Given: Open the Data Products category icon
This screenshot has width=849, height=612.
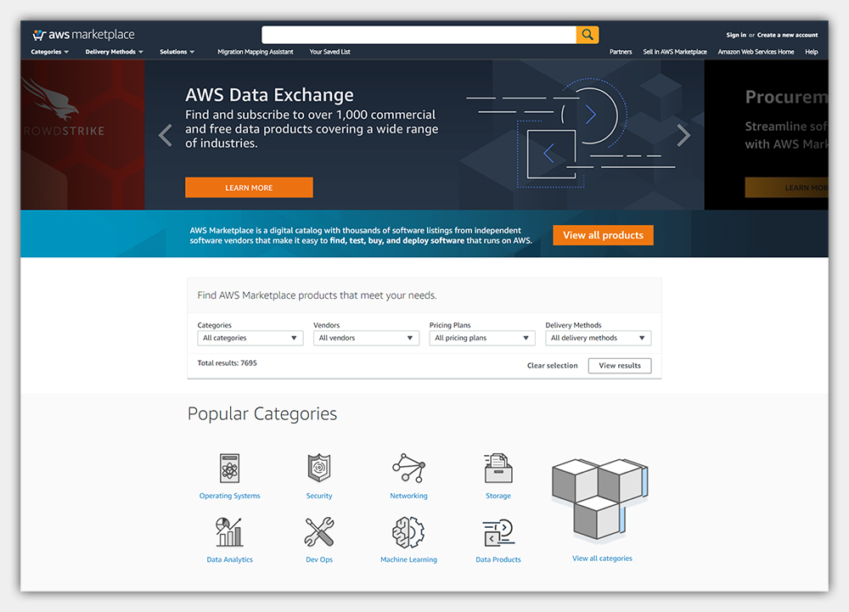Looking at the screenshot, I should (498, 532).
